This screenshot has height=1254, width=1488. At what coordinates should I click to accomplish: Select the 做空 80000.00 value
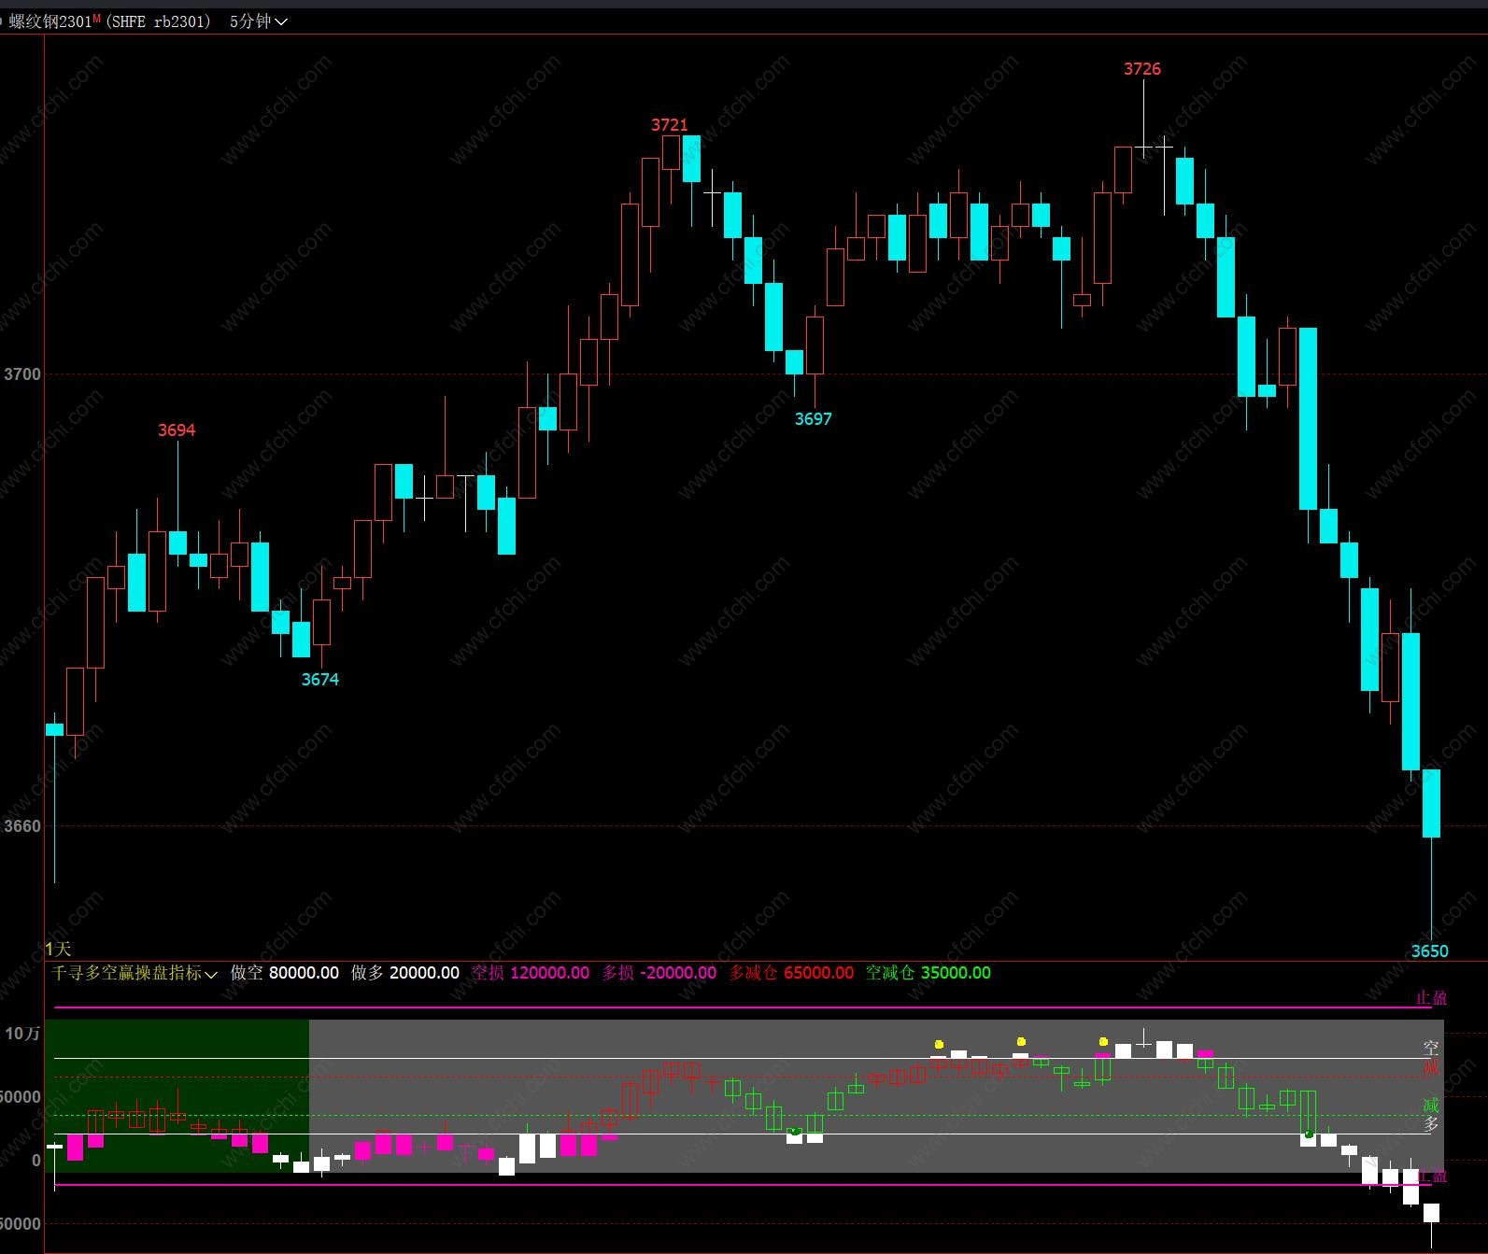pos(285,973)
